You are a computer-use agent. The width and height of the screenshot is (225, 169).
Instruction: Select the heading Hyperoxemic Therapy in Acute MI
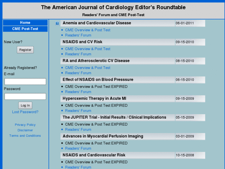tap(94, 98)
